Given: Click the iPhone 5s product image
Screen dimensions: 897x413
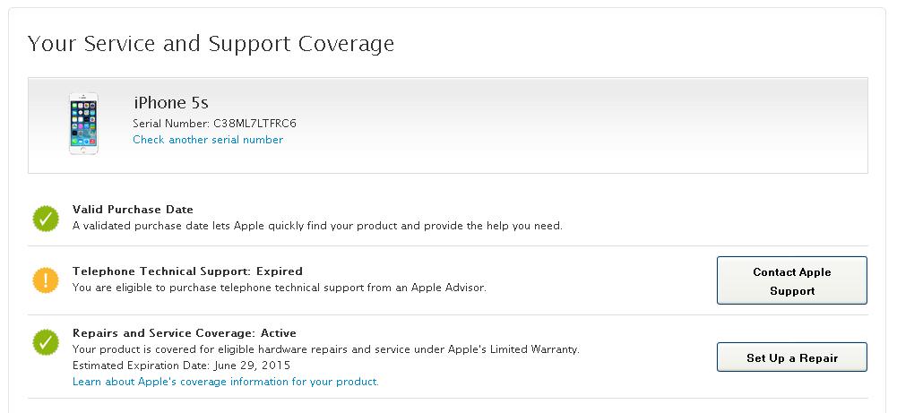Looking at the screenshot, I should [x=83, y=124].
